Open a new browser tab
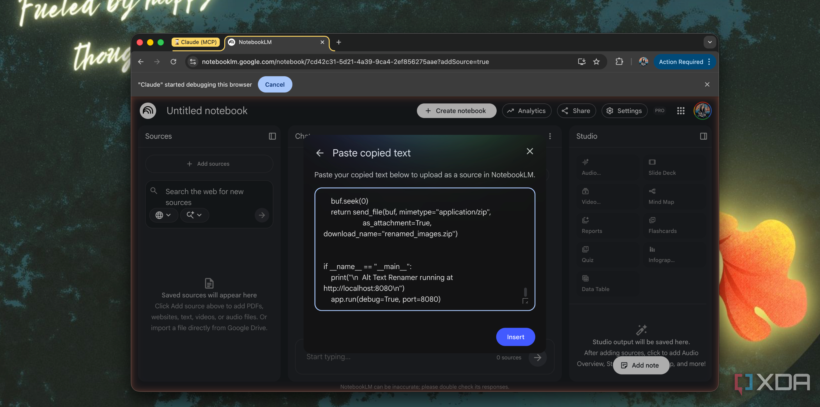Screen dimensions: 820x407 pyautogui.click(x=339, y=42)
